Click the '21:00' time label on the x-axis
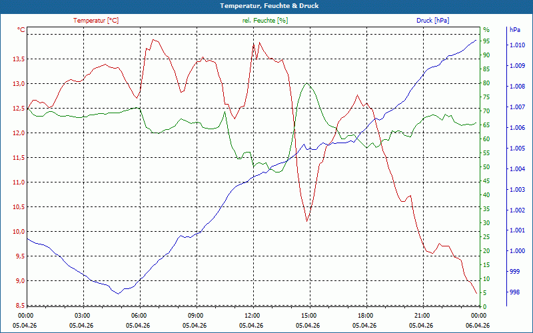 [422, 316]
